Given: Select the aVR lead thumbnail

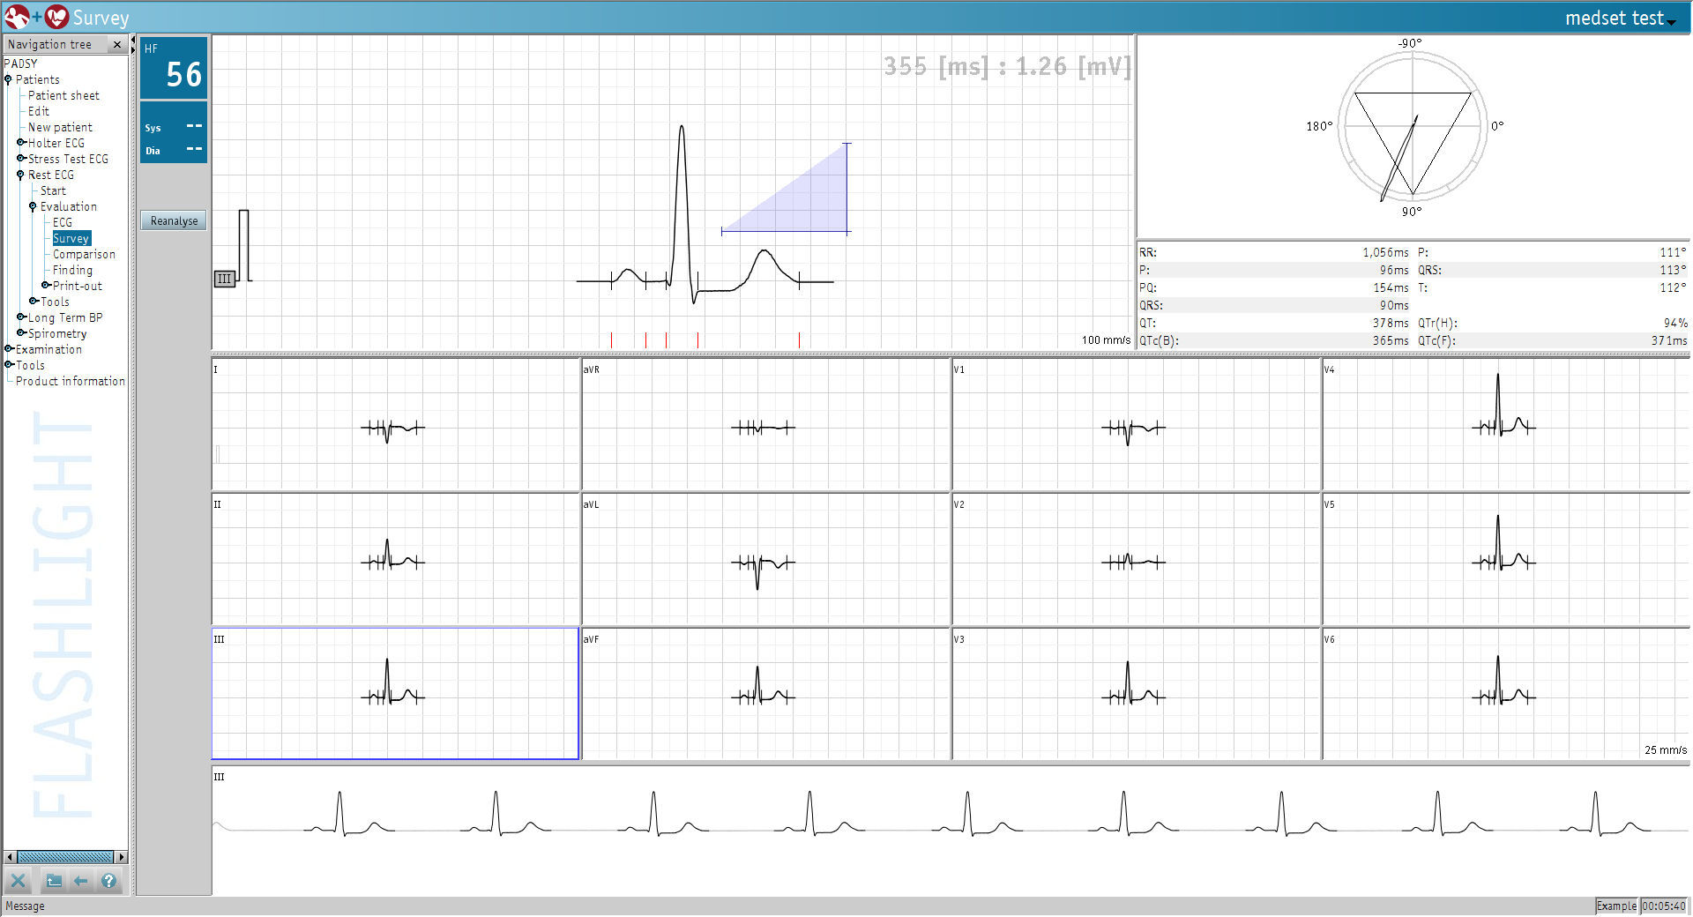Looking at the screenshot, I should tap(765, 424).
